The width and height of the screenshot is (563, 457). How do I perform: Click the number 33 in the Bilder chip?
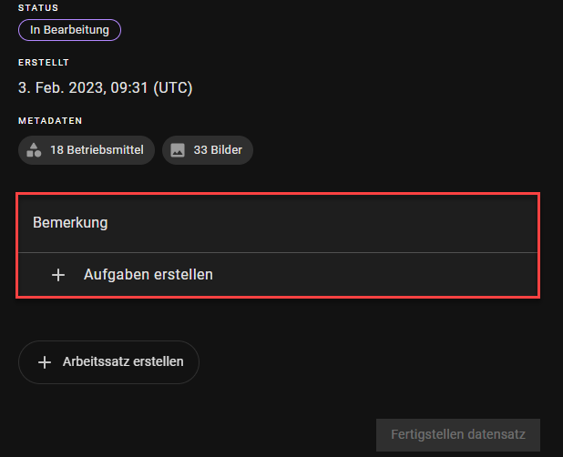tap(200, 150)
